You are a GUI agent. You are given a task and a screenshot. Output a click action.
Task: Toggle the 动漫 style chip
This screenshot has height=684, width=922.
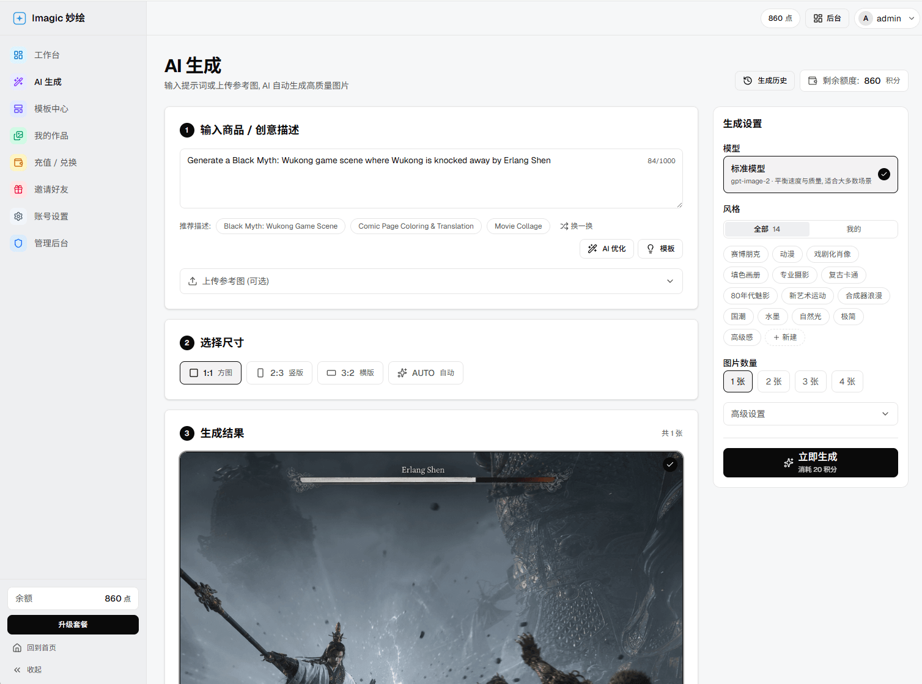(787, 254)
